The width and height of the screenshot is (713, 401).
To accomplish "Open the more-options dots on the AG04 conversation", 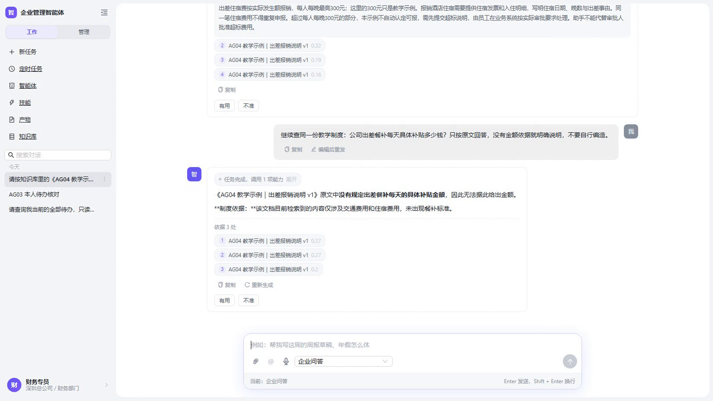I will pos(105,180).
